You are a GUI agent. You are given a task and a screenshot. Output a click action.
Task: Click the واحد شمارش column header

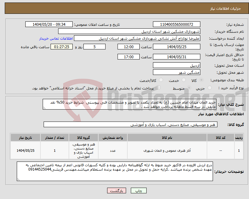[113, 138]
